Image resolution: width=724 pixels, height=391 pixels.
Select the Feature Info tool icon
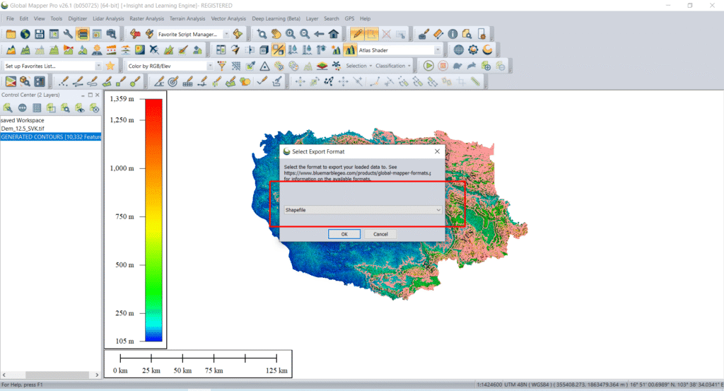point(452,34)
